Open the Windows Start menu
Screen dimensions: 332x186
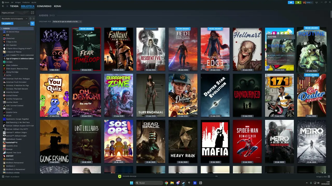pos(132,183)
